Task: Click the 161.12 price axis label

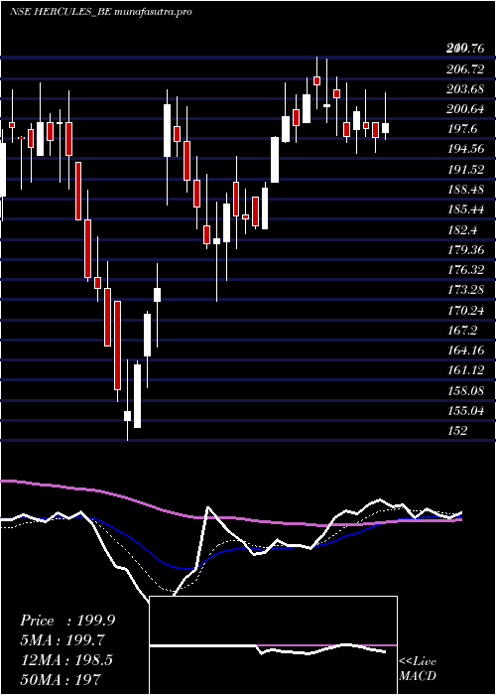Action: coord(466,370)
